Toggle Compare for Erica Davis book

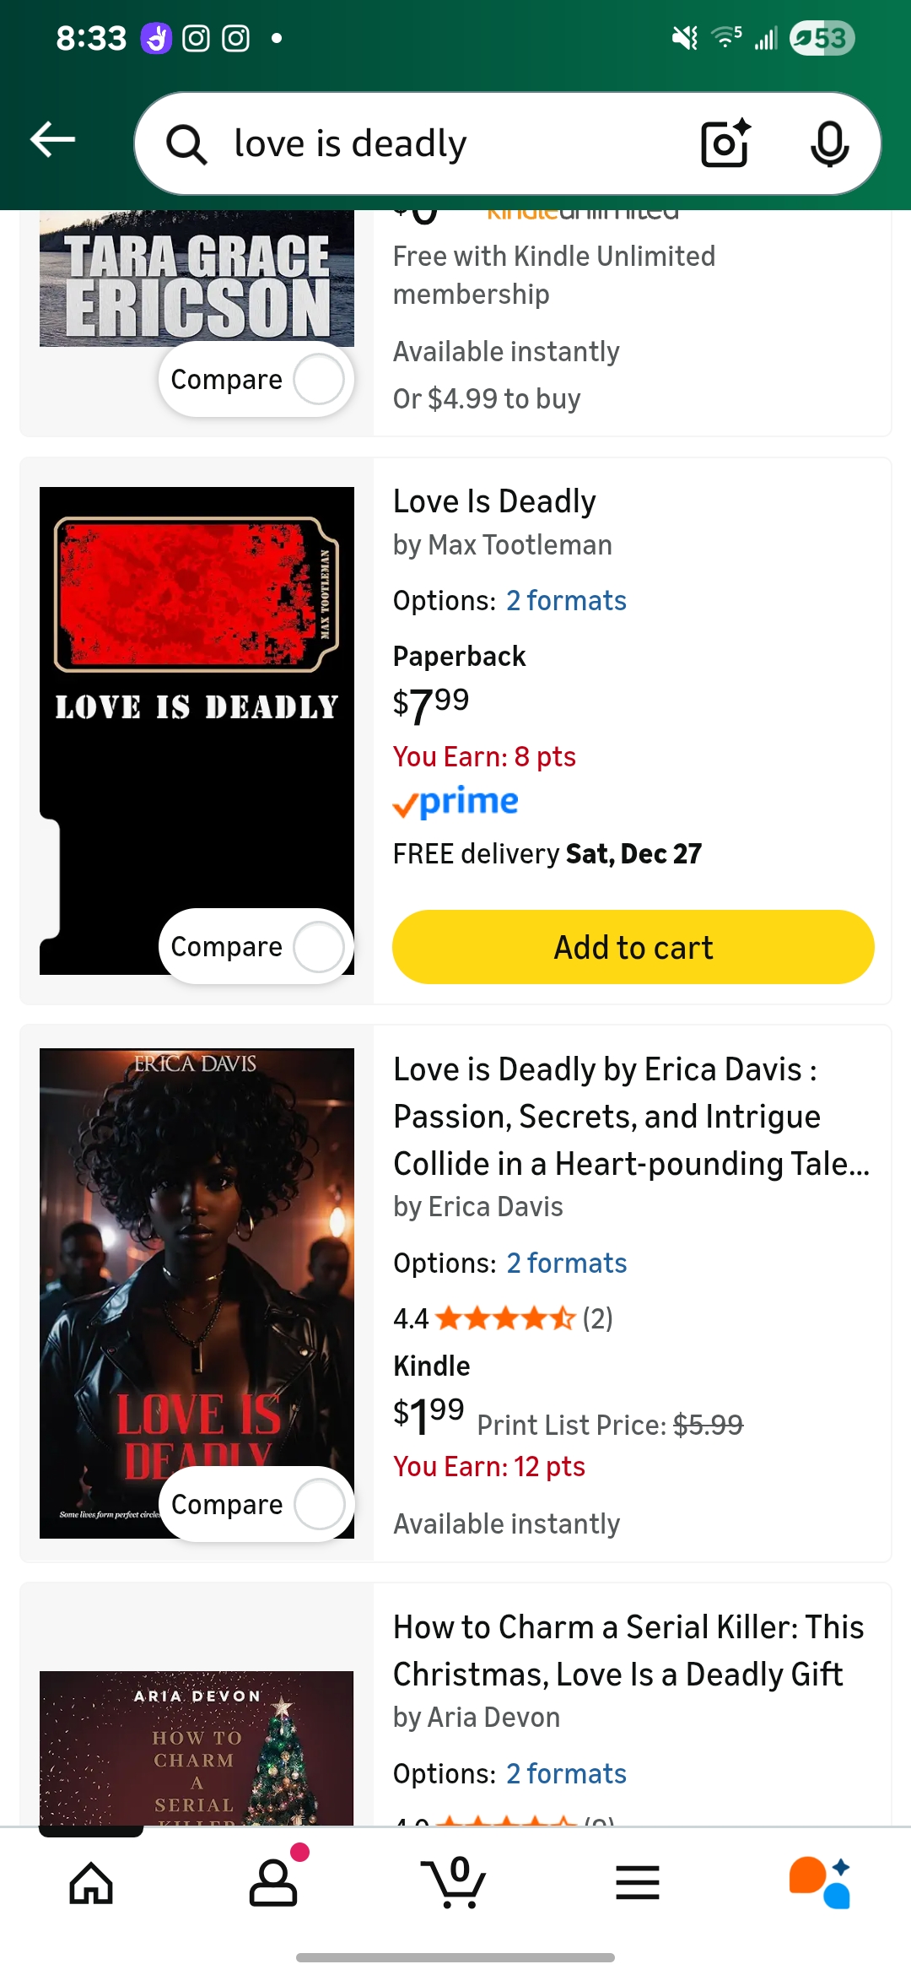pos(319,1504)
